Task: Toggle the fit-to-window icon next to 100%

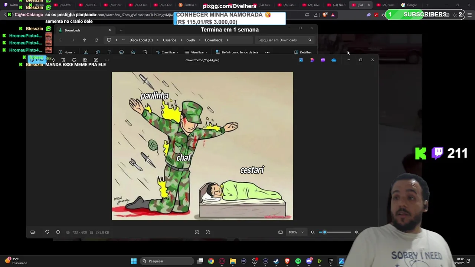Action: (x=281, y=232)
